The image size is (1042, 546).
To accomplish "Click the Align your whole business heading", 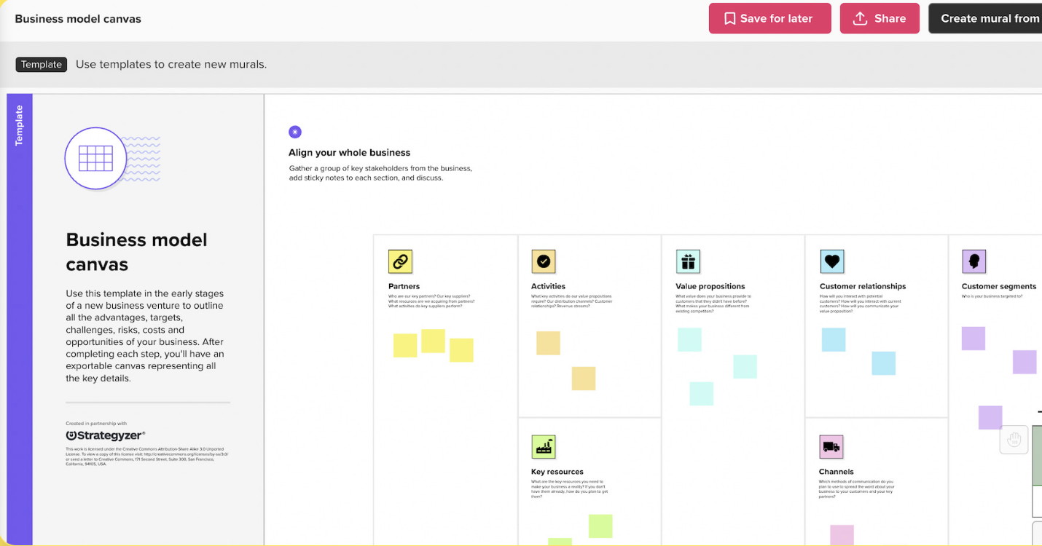I will [349, 153].
